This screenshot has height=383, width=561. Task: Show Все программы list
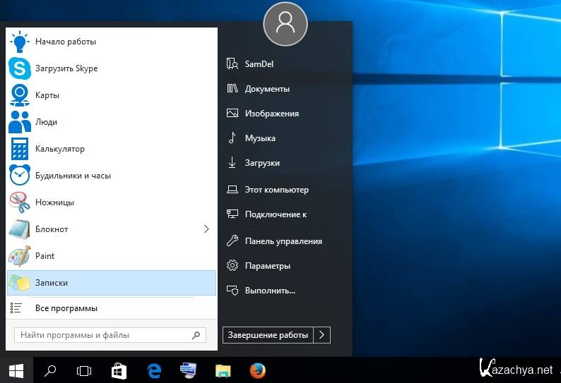[66, 308]
